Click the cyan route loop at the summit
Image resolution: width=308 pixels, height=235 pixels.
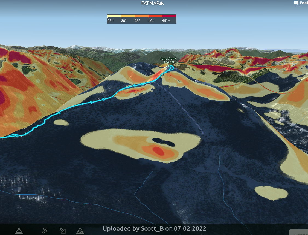(172, 67)
